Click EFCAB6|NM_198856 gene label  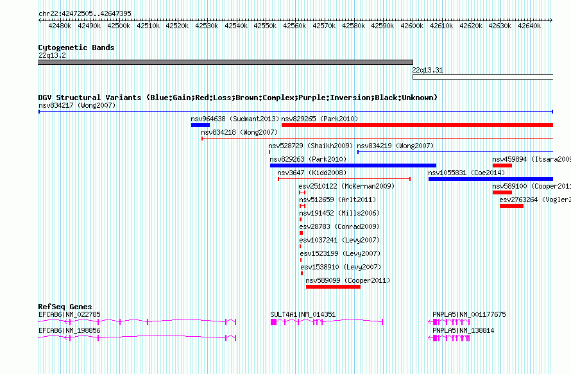69,330
